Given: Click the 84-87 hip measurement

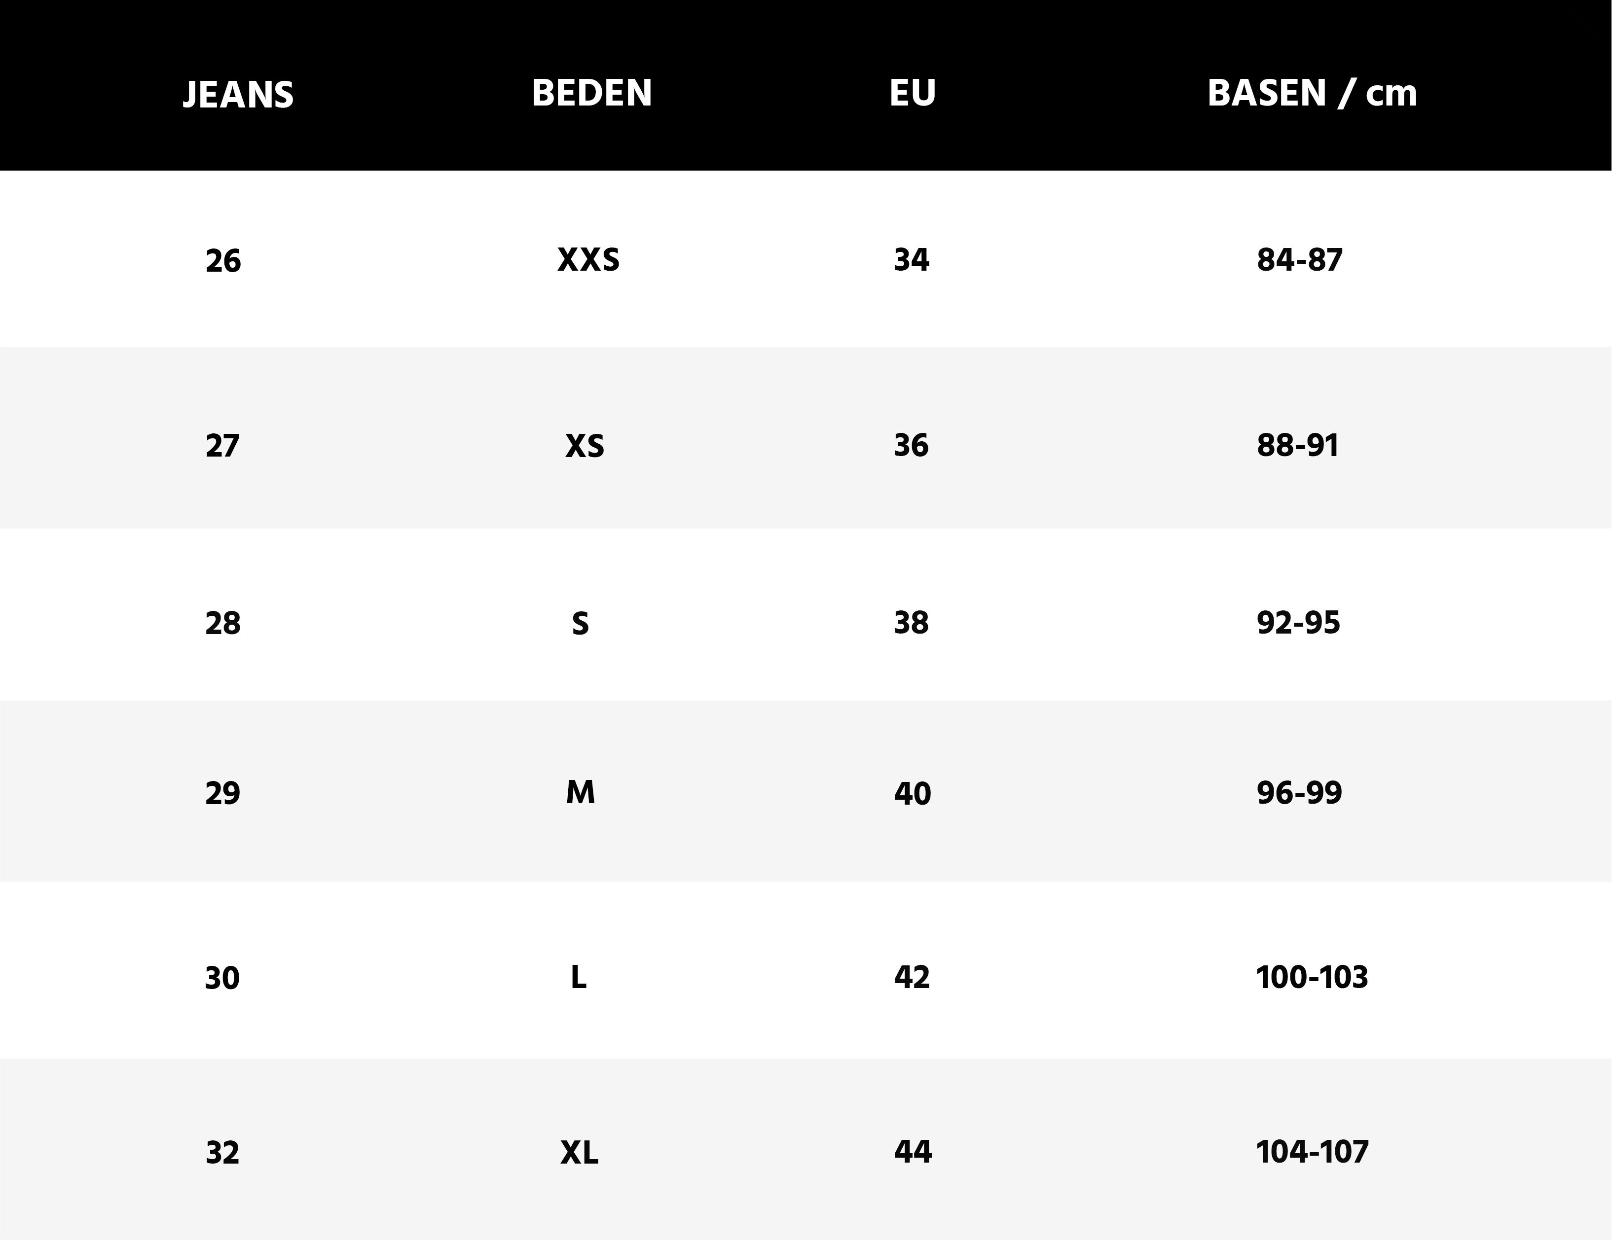Looking at the screenshot, I should click(x=1299, y=260).
